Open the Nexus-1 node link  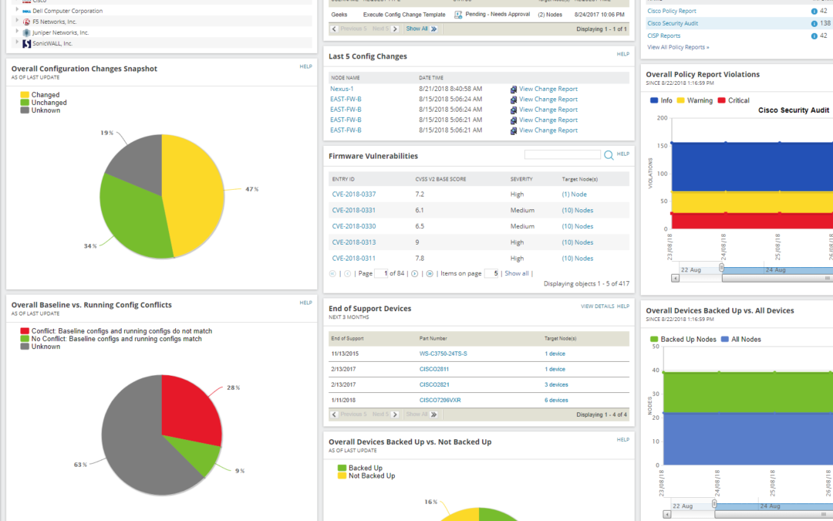point(342,89)
